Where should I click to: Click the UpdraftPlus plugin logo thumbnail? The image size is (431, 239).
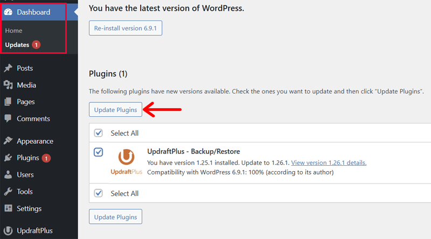point(127,162)
